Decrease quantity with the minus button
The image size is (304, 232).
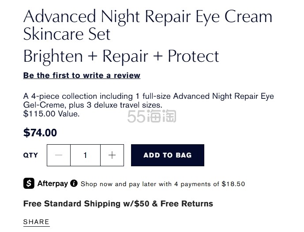point(59,155)
